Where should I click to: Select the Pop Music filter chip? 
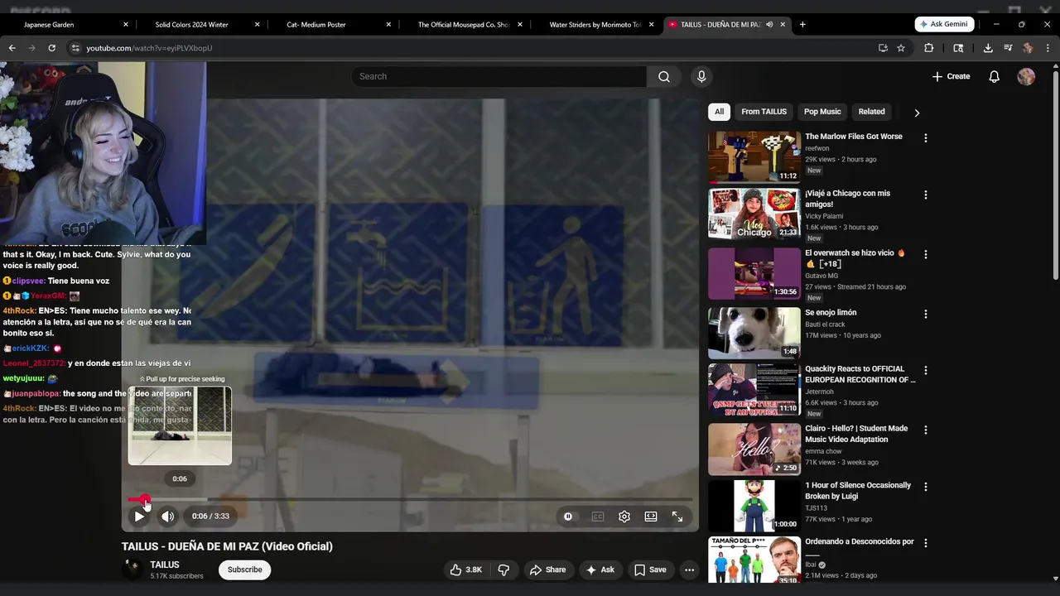822,112
